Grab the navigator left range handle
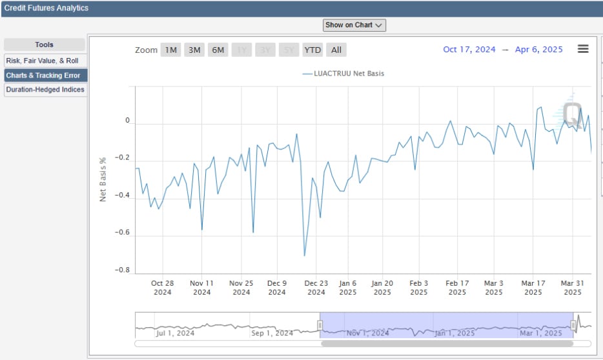Screen dimensions: 603x360 [x=320, y=325]
